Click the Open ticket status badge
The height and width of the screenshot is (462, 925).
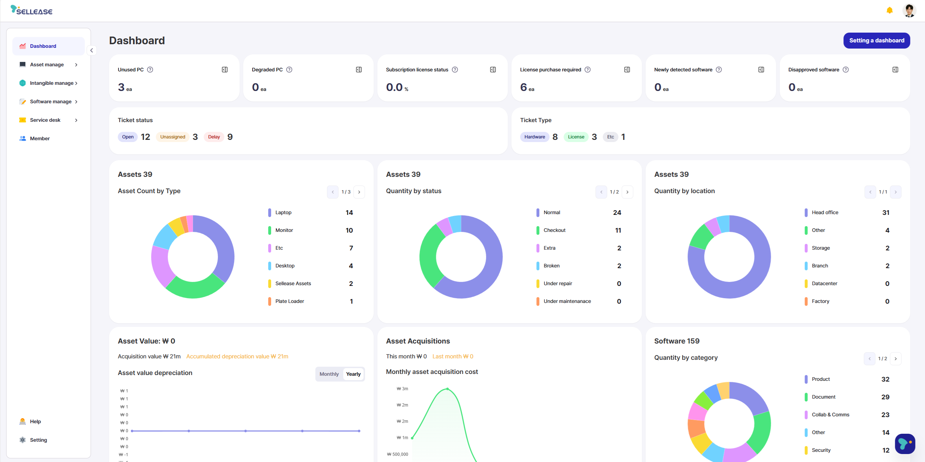click(x=128, y=137)
